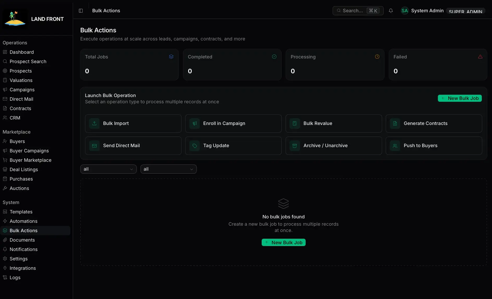
Task: Click the Settings gear icon in sidebar
Action: coord(5,259)
